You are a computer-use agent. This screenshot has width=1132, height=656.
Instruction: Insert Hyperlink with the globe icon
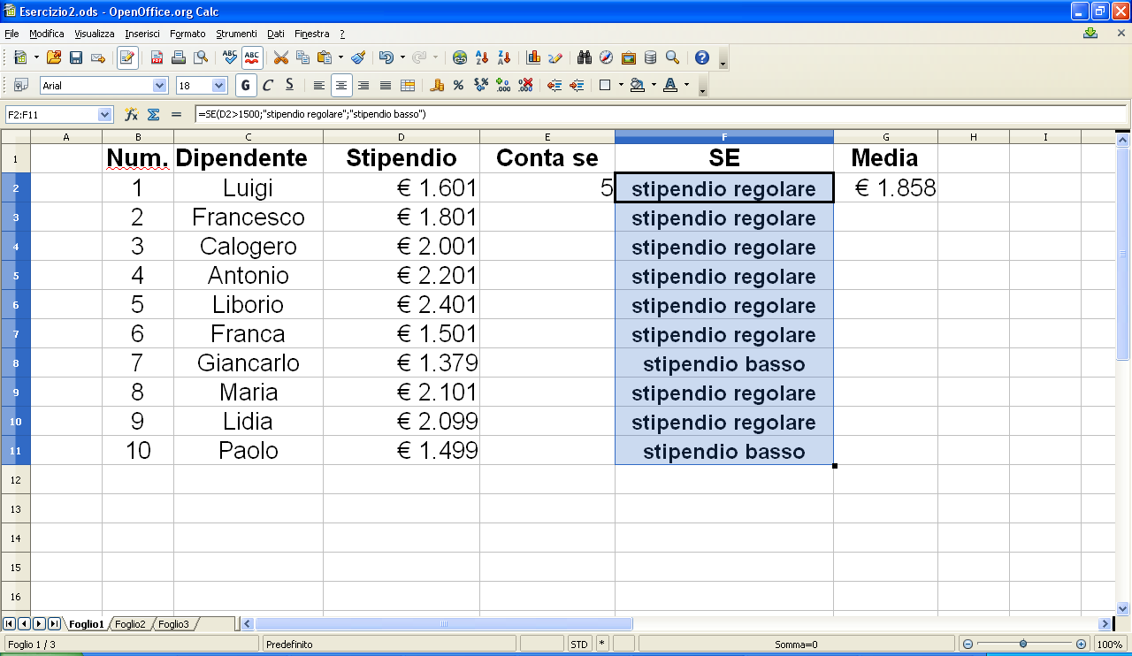460,57
